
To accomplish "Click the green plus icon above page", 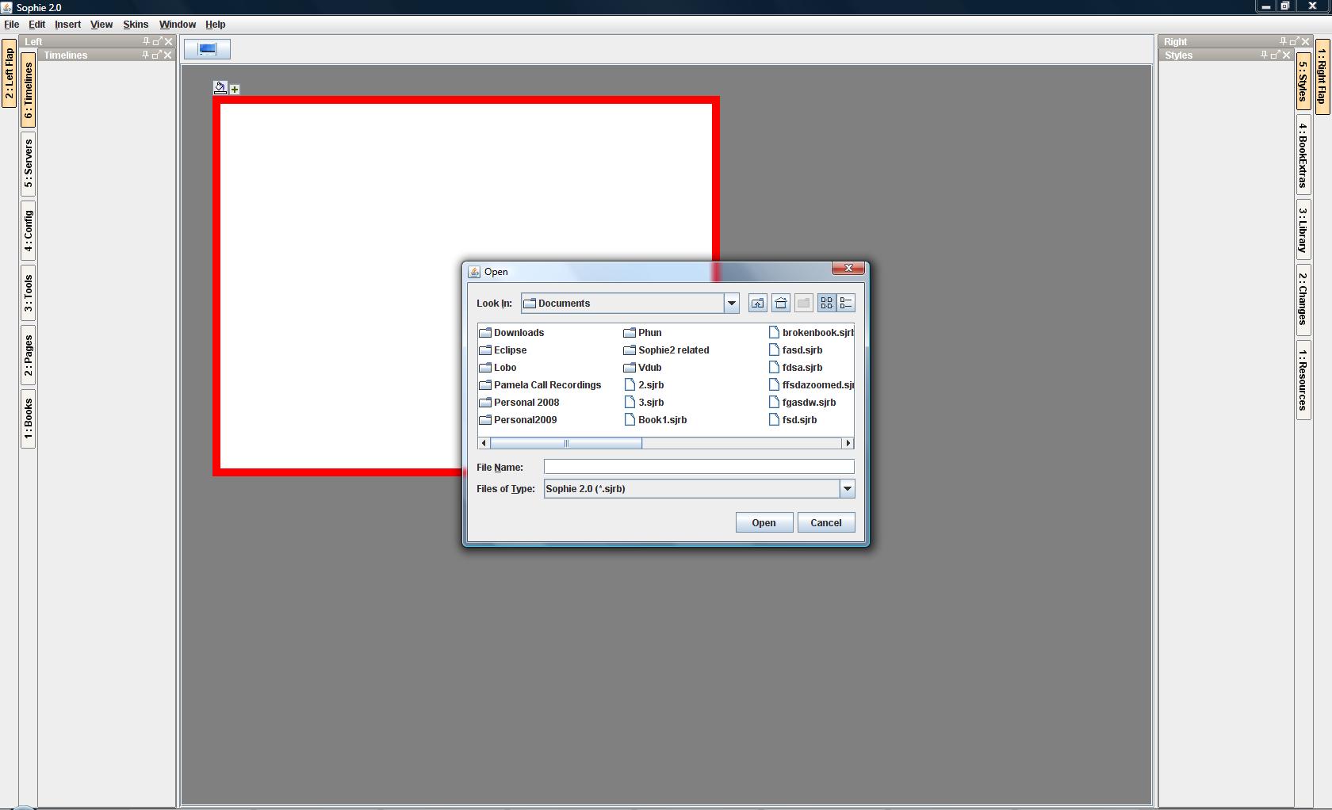I will pos(235,90).
